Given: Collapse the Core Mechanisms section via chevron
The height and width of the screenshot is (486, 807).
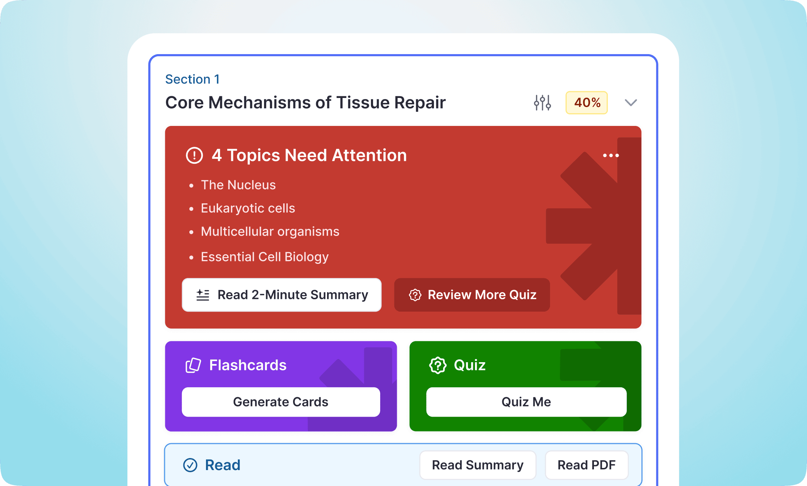Looking at the screenshot, I should click(630, 103).
